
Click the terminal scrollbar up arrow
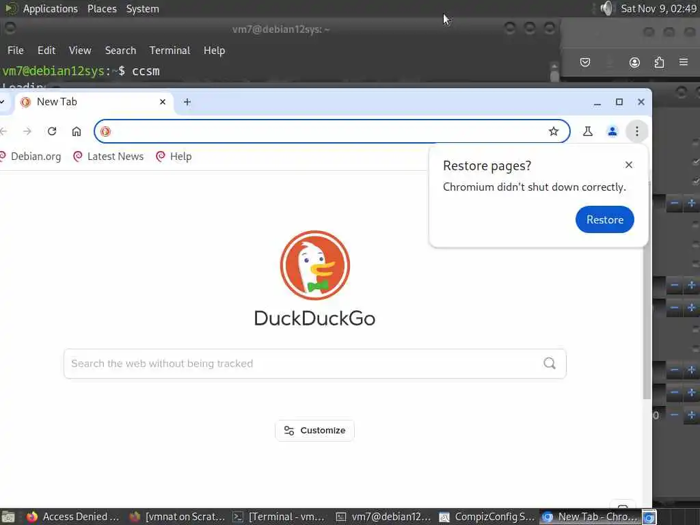point(554,66)
